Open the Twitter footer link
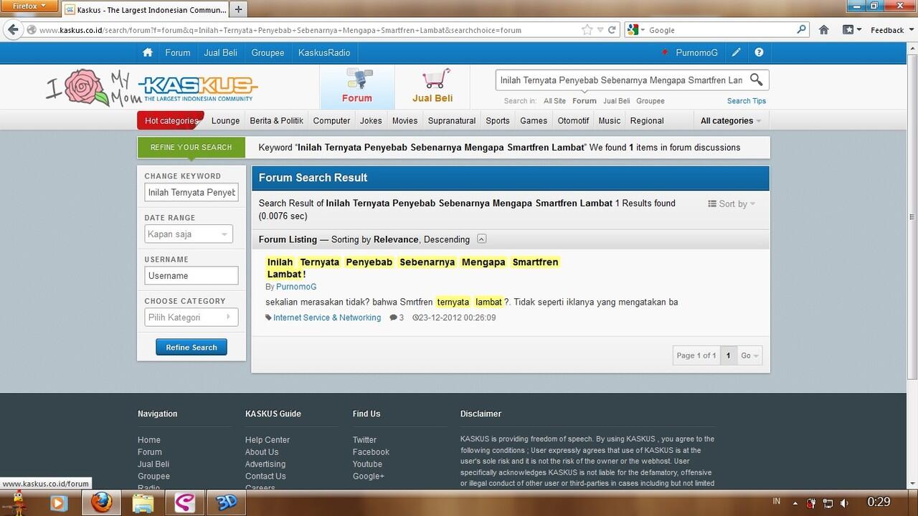 pos(364,440)
